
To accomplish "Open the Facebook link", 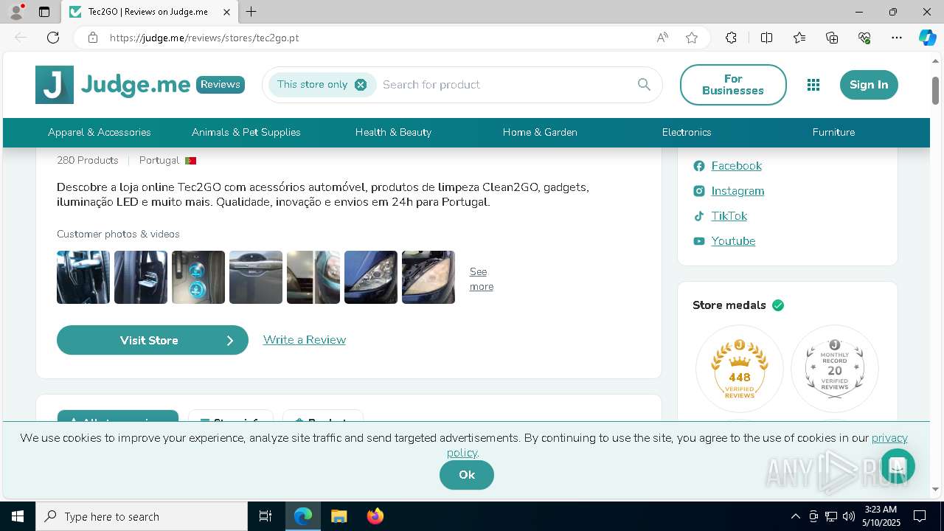I will [x=737, y=166].
